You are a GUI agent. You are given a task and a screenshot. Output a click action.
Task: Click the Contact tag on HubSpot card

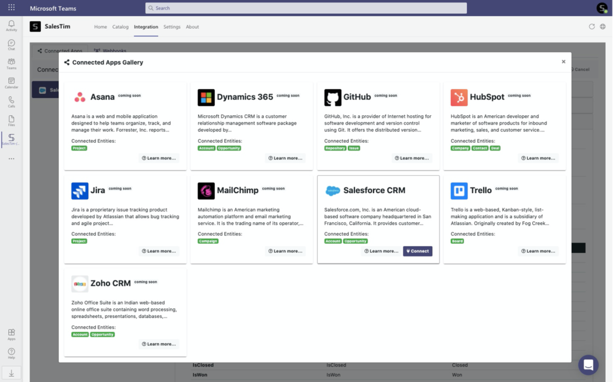[x=480, y=148]
